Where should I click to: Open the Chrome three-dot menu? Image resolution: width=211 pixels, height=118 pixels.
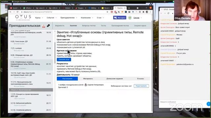tap(150, 12)
